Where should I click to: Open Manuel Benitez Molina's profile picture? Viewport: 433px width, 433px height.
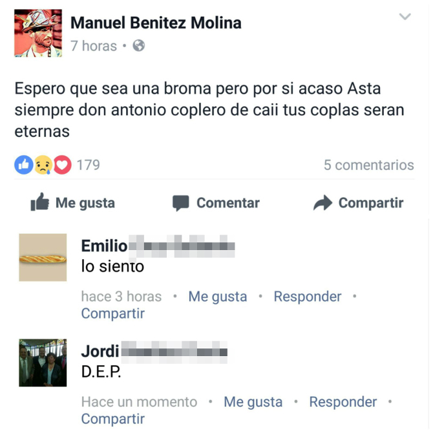pyautogui.click(x=38, y=33)
